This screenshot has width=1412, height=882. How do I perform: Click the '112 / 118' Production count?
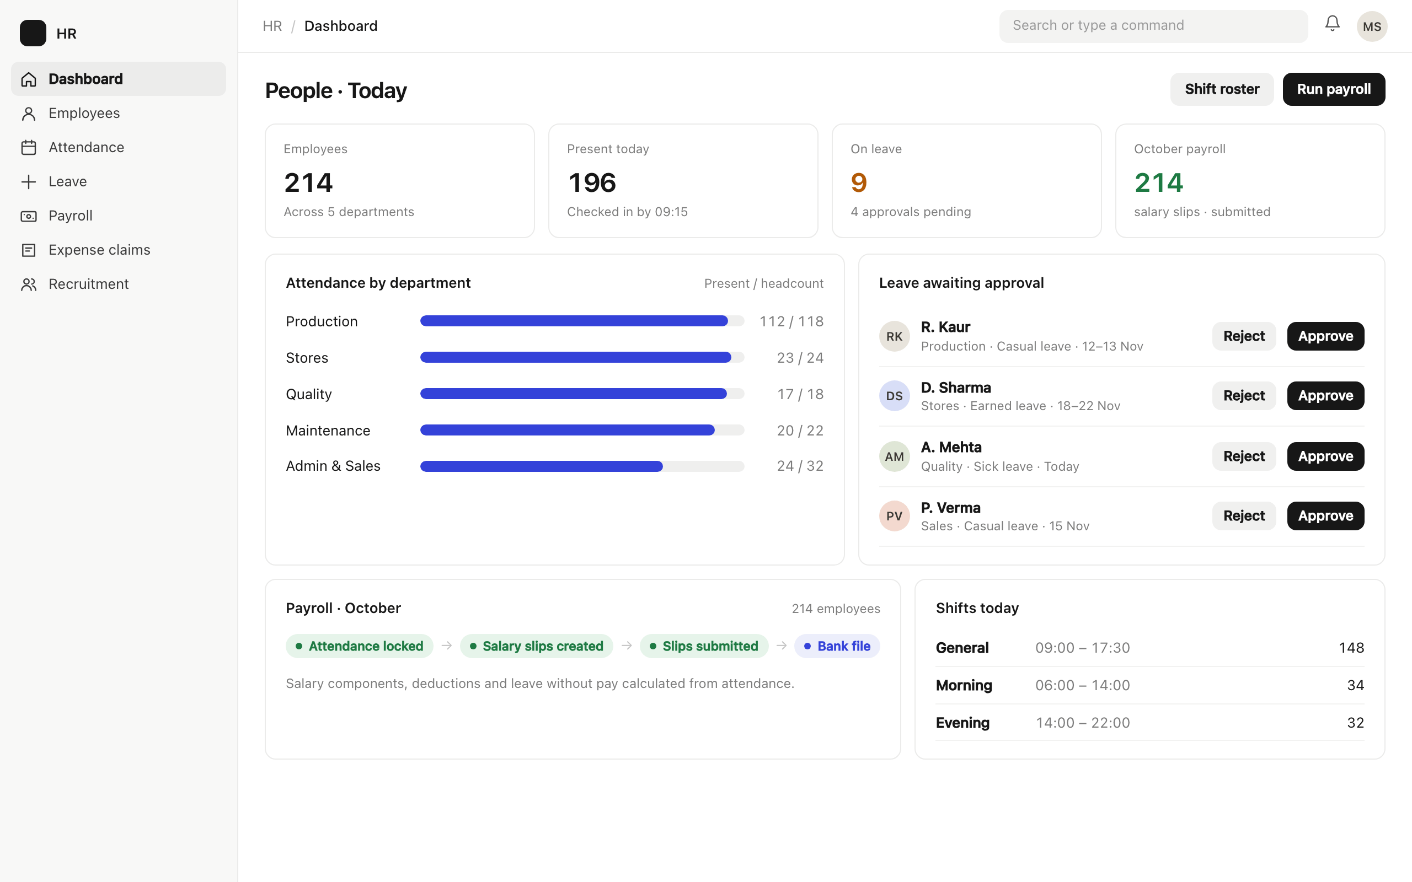[x=791, y=321]
